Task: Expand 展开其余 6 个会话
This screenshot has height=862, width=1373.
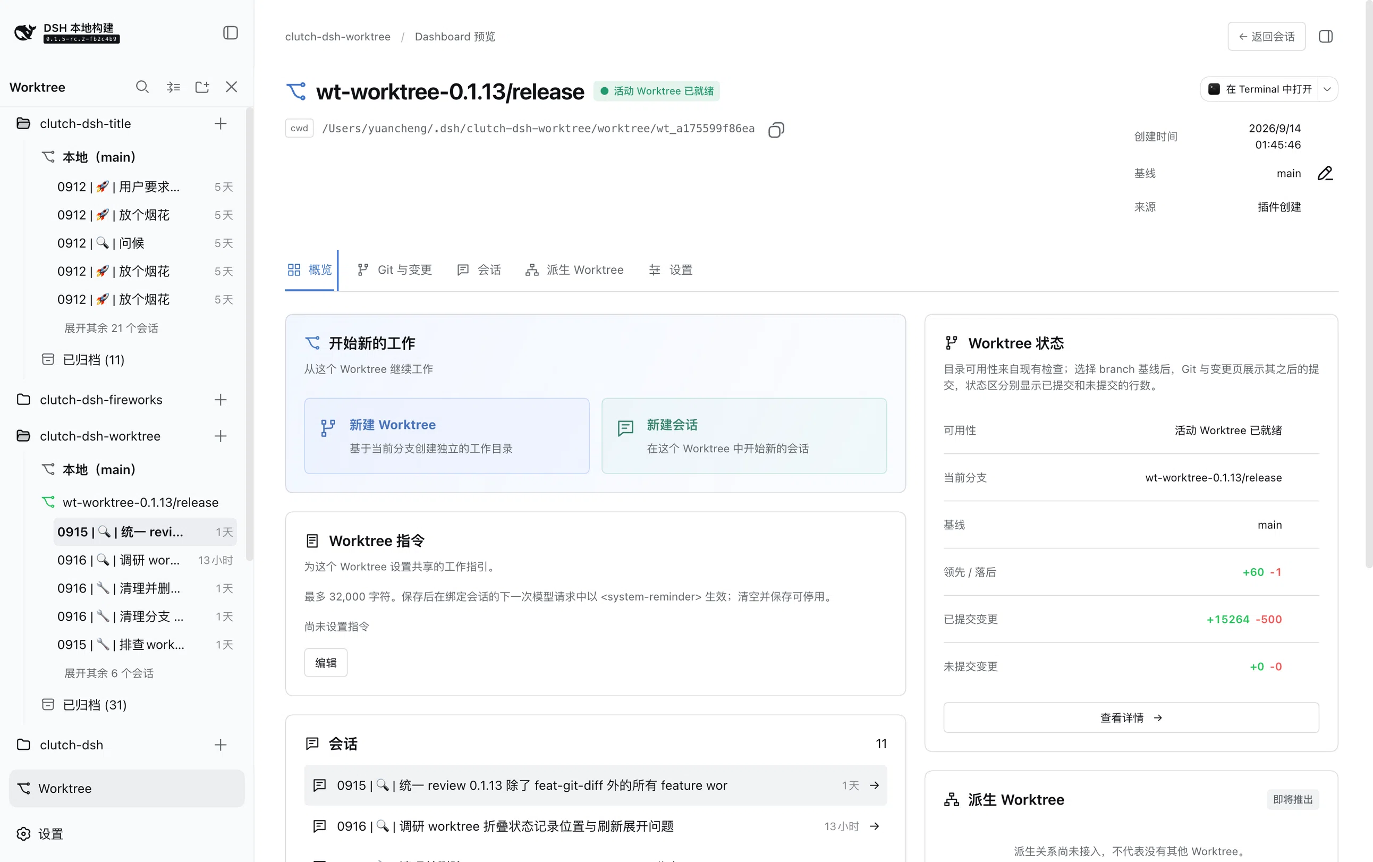Action: pyautogui.click(x=109, y=673)
